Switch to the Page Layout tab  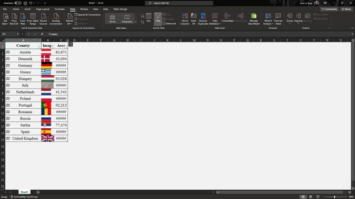43,9
